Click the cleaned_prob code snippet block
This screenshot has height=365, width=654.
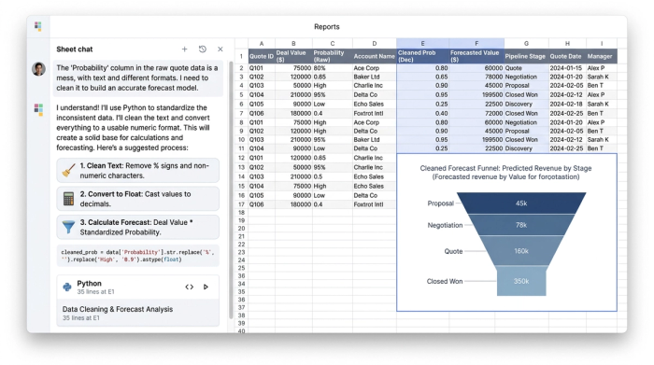[x=137, y=256]
